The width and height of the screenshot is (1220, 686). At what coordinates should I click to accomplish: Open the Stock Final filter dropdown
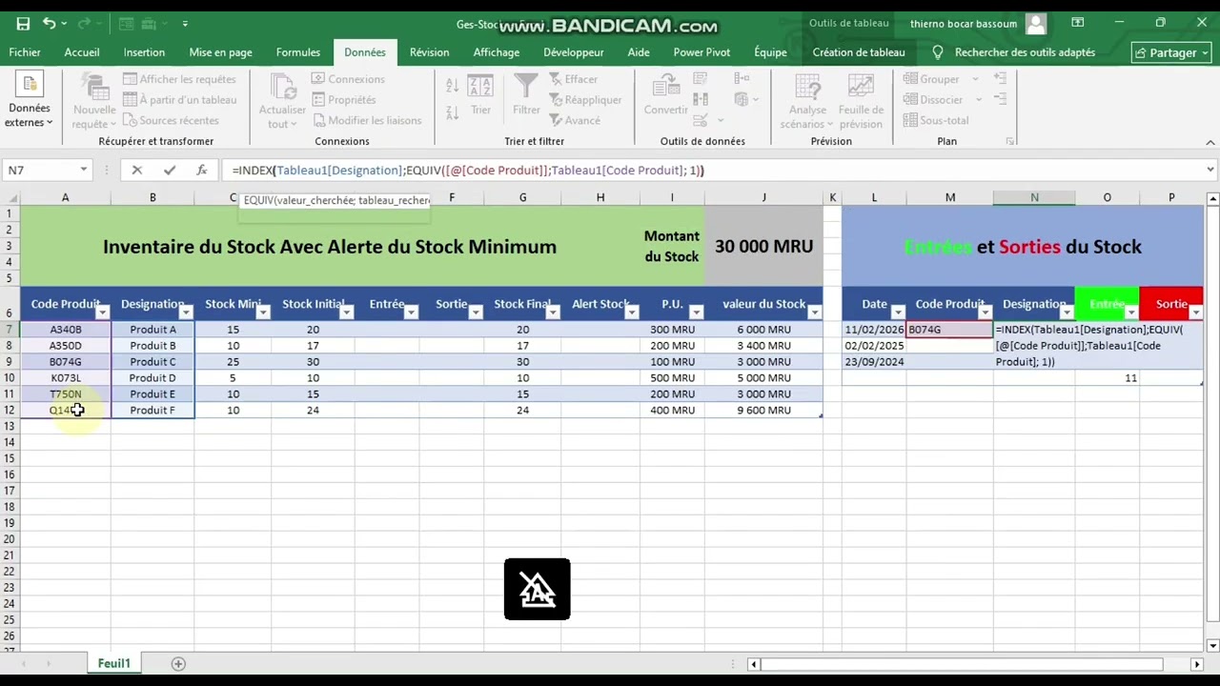tap(552, 313)
